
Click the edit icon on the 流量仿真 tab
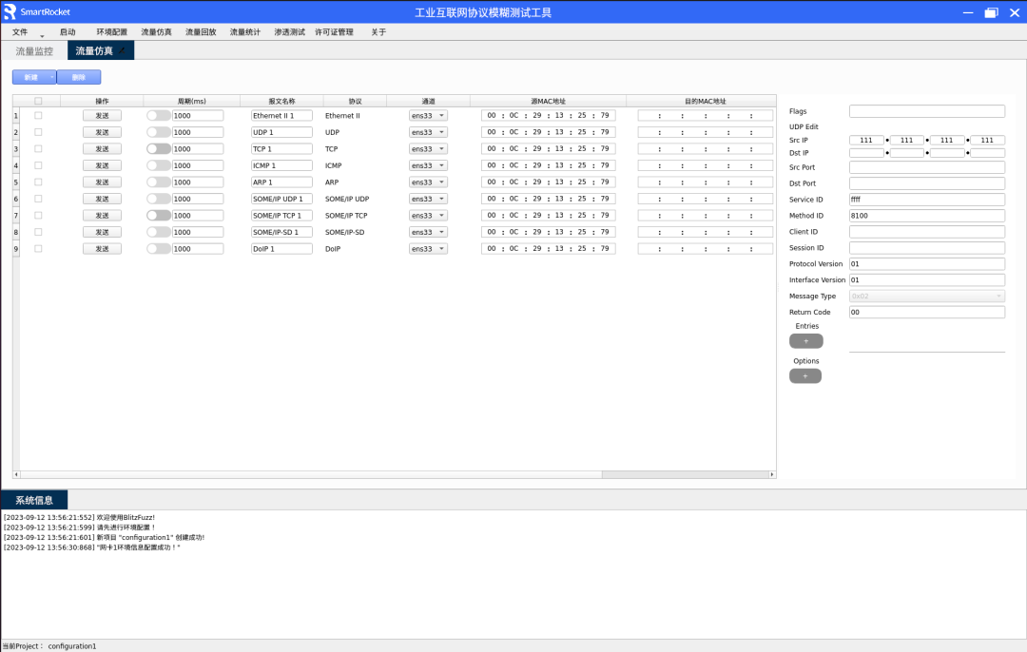(x=122, y=49)
